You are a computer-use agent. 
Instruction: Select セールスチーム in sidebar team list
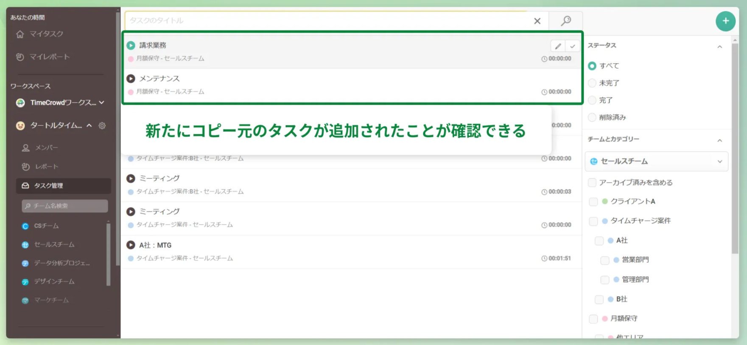point(48,245)
